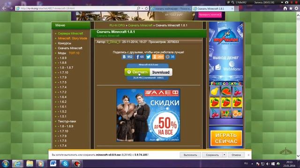Share via Facebook button showing 65
This screenshot has height=168, width=300.
tap(140, 57)
